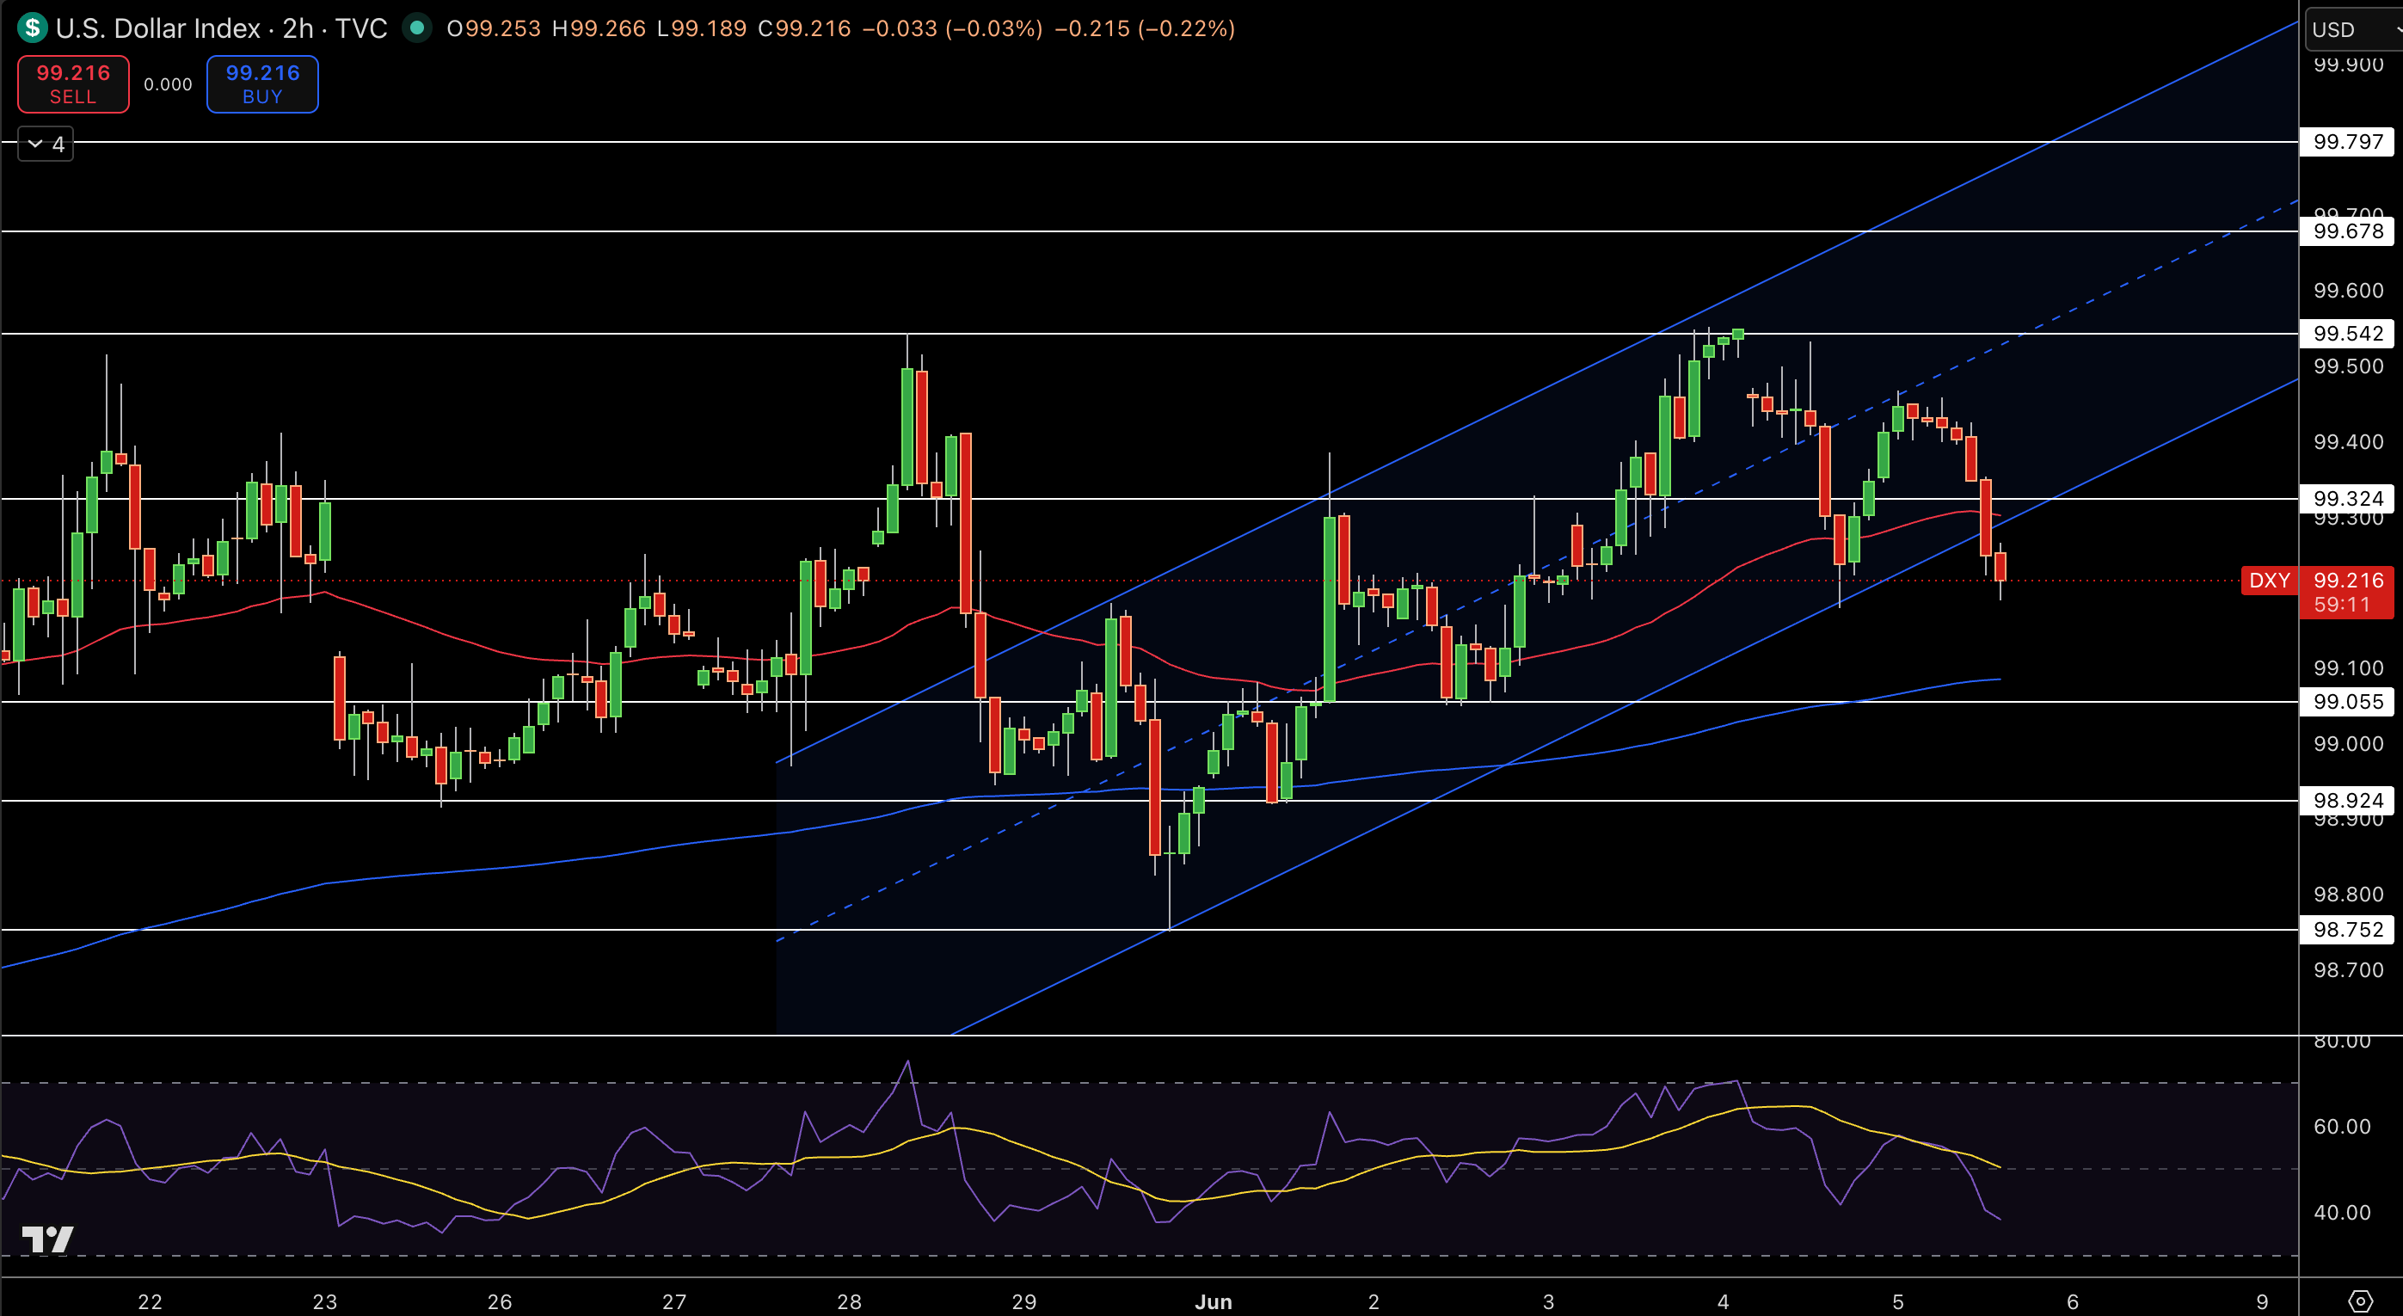Click the 99.324 price level label
The width and height of the screenshot is (2403, 1316).
(2348, 498)
